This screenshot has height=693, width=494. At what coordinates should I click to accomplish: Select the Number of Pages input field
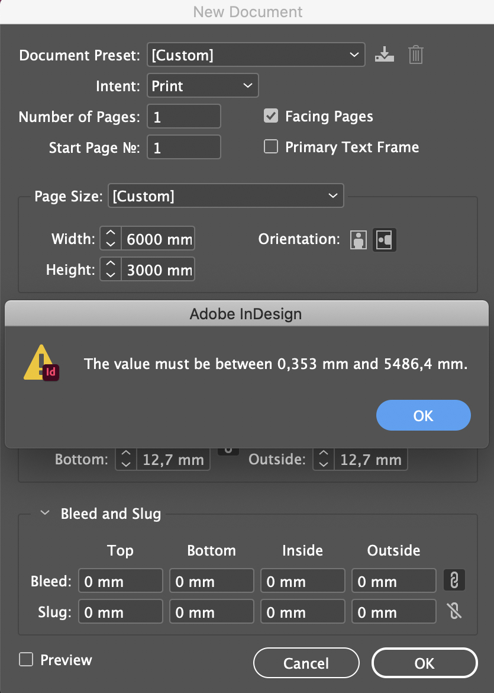183,116
